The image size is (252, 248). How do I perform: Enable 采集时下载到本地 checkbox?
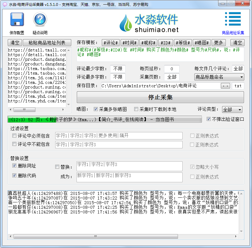click(x=136, y=109)
